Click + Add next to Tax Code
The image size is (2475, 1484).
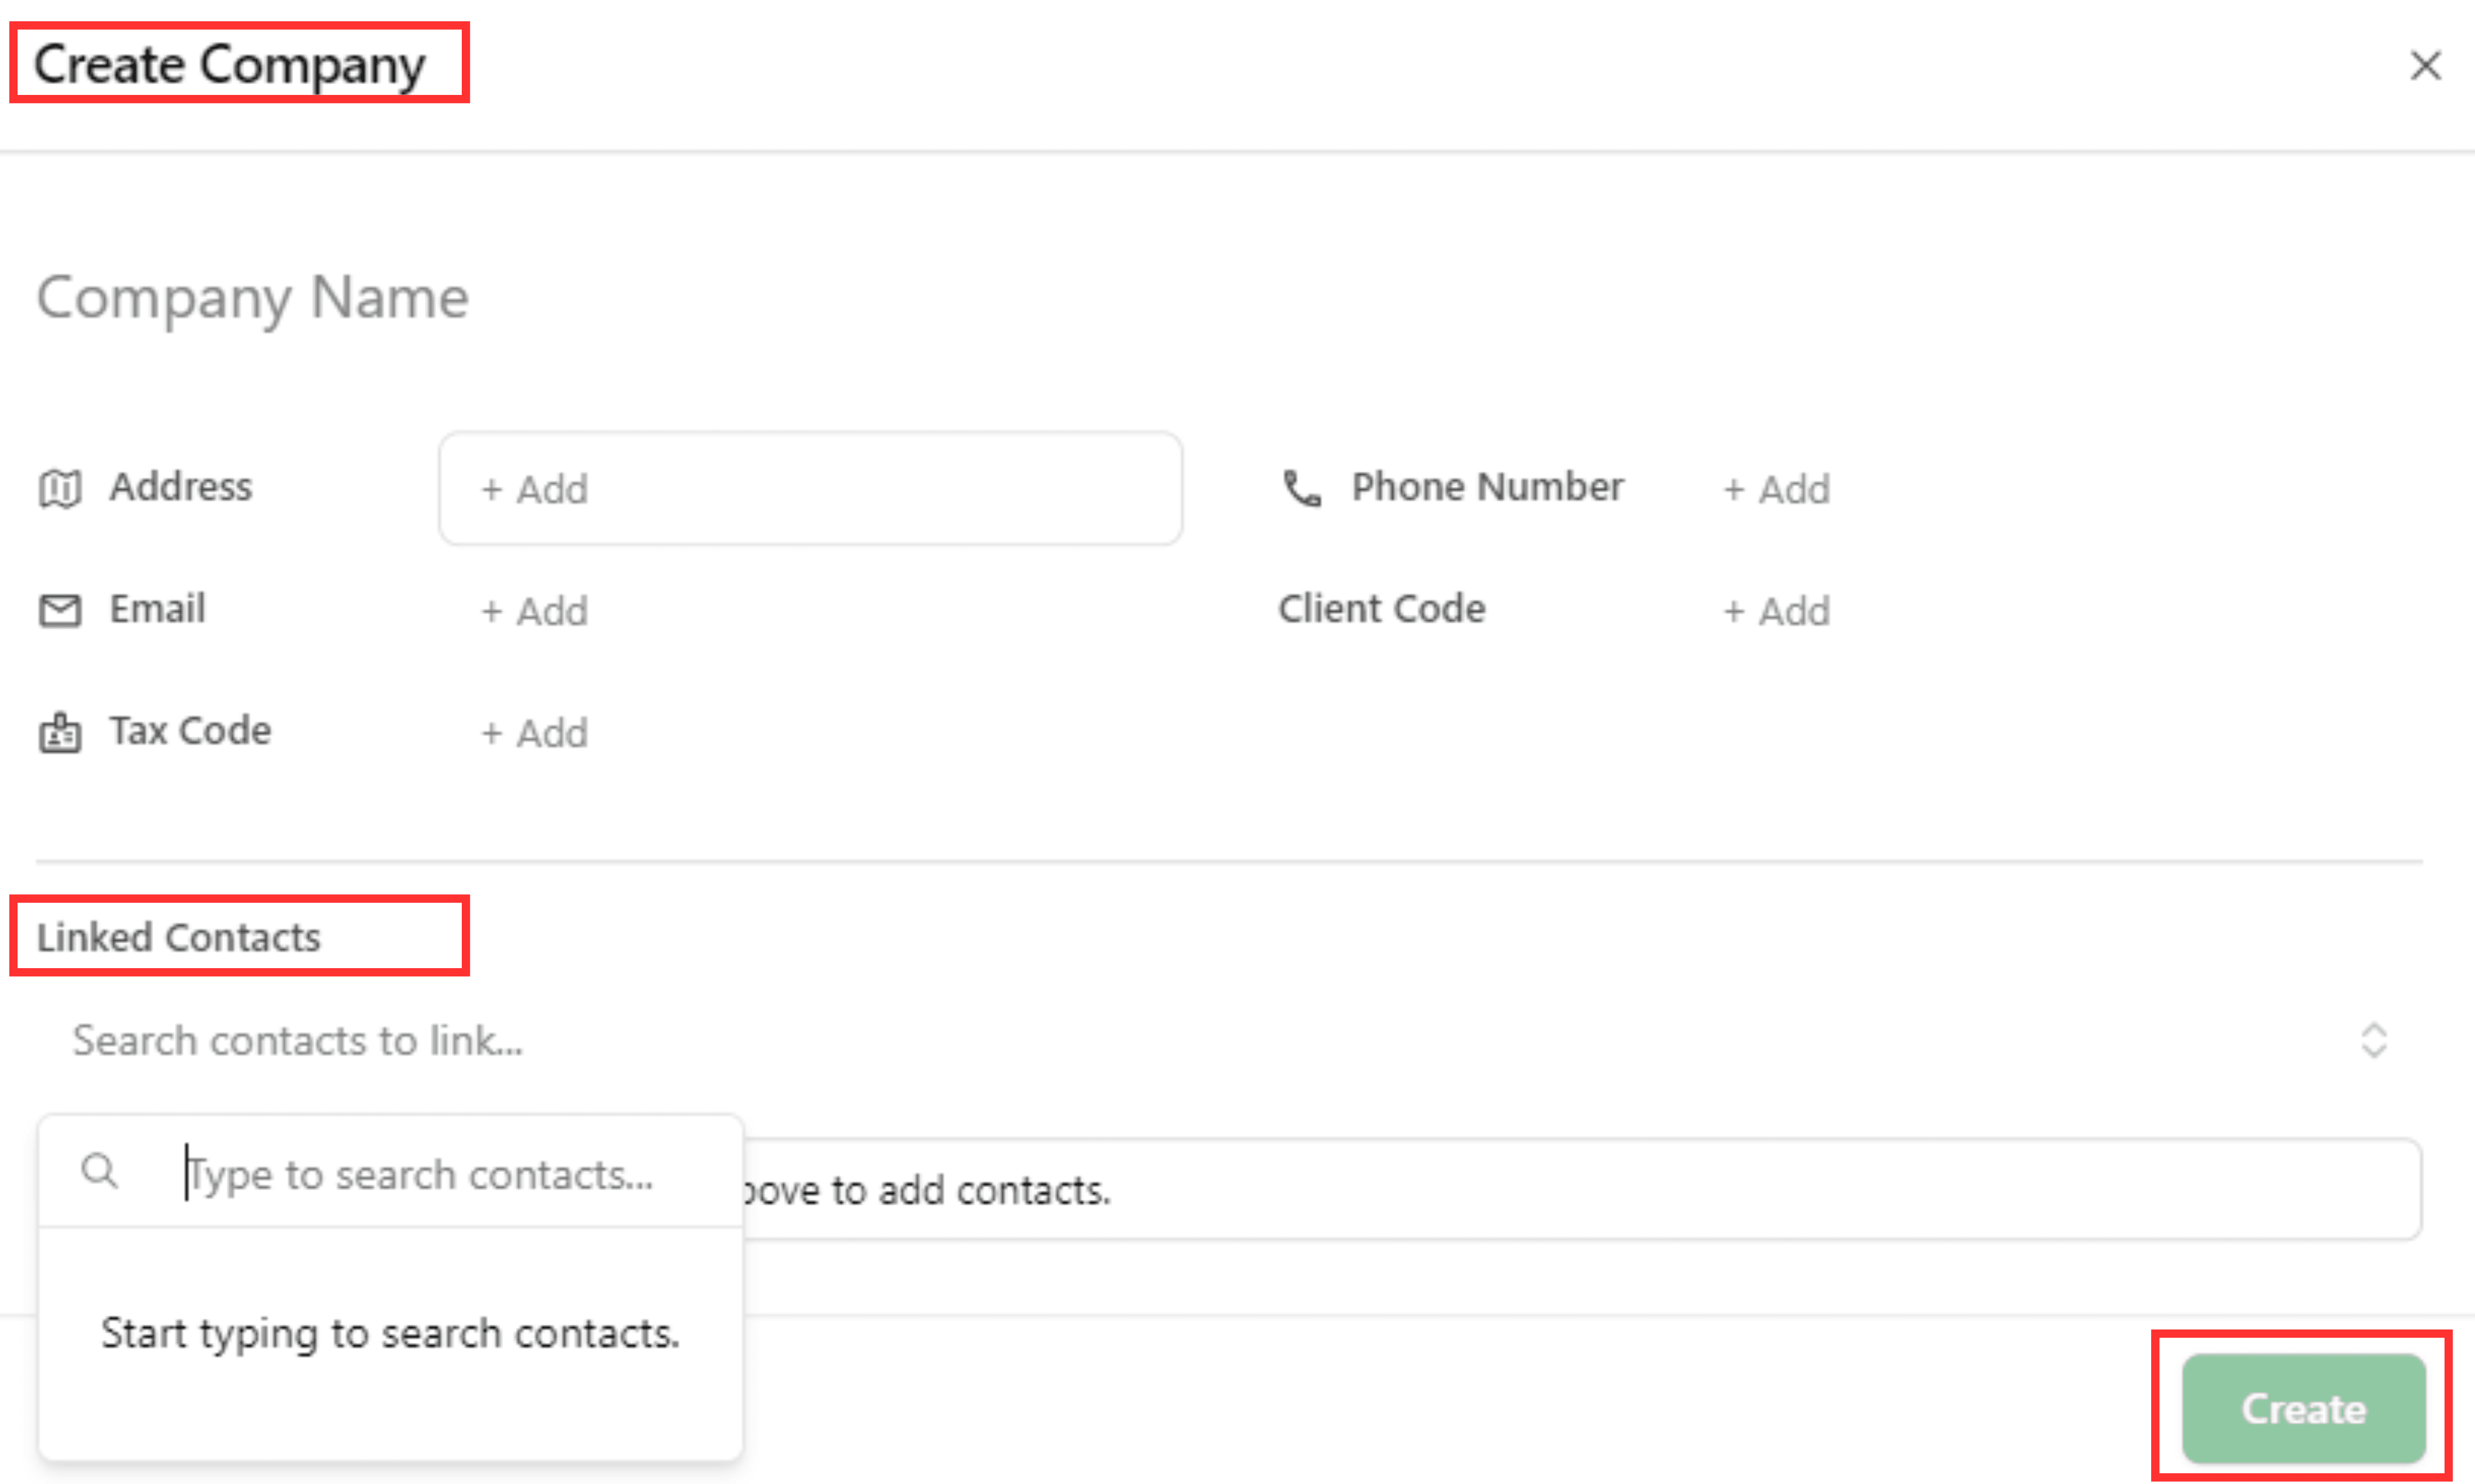tap(535, 733)
